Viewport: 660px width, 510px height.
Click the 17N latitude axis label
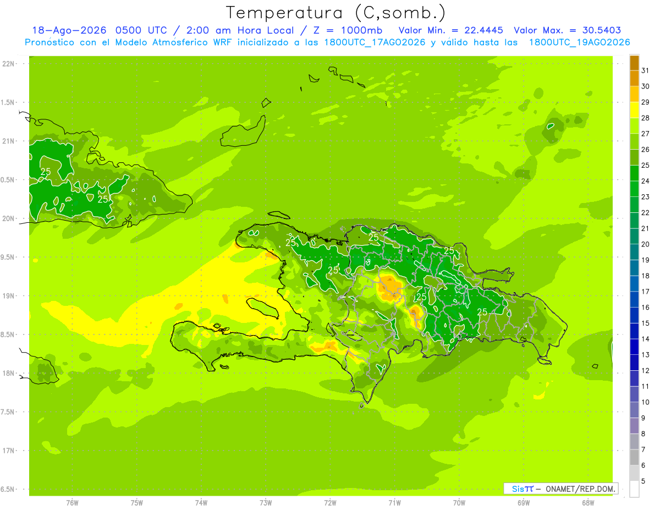[8, 451]
